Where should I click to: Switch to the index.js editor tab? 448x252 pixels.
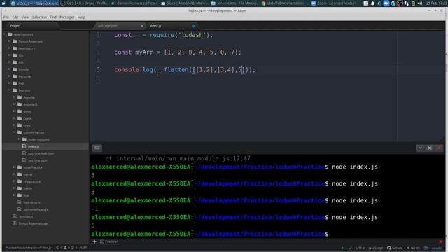[171, 26]
